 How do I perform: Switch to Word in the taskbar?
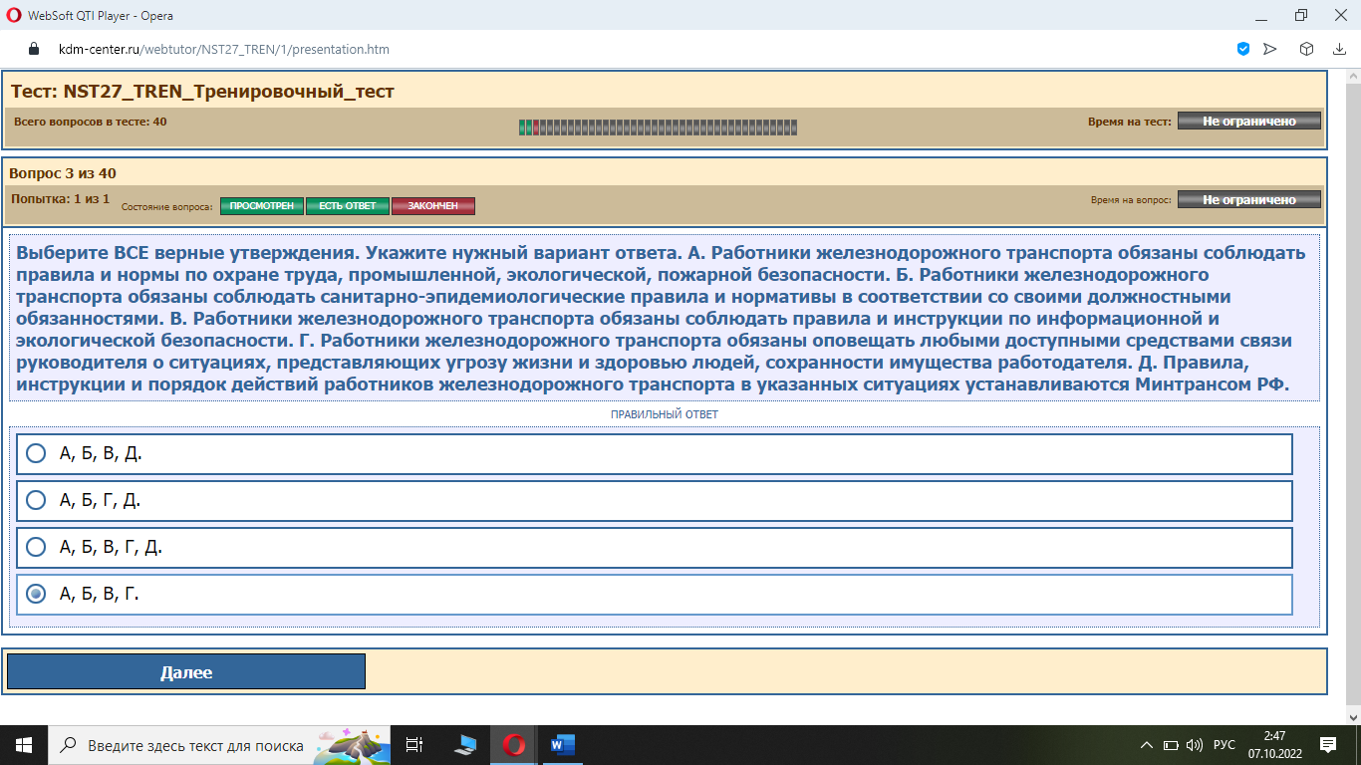563,745
